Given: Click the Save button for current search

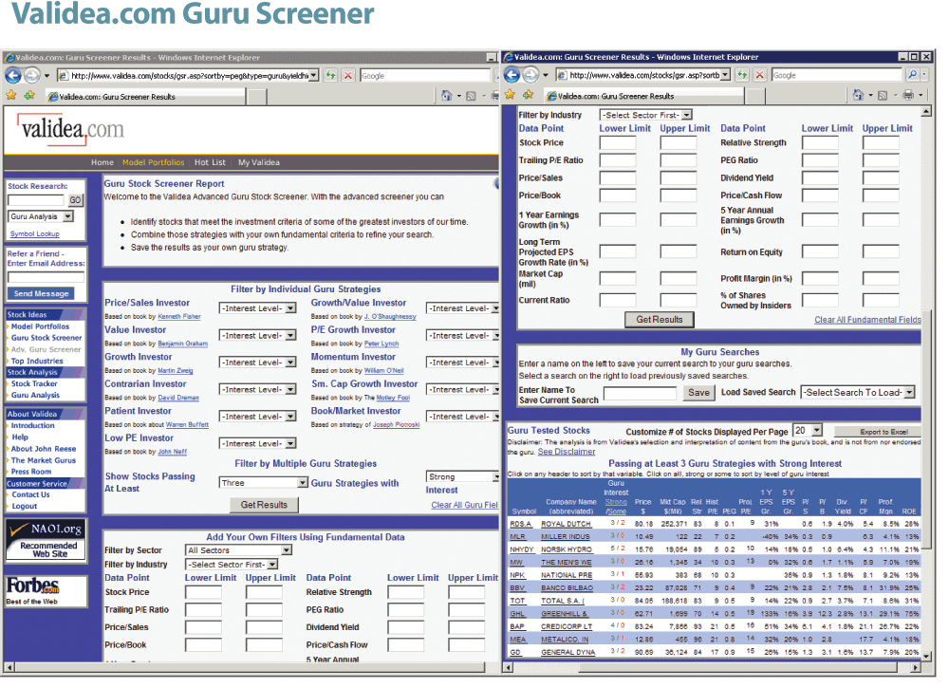Looking at the screenshot, I should point(699,393).
